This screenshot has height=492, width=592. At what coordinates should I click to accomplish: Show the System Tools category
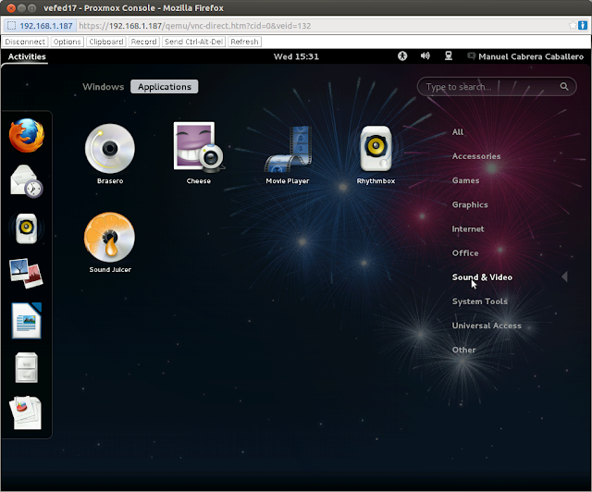[x=479, y=301]
